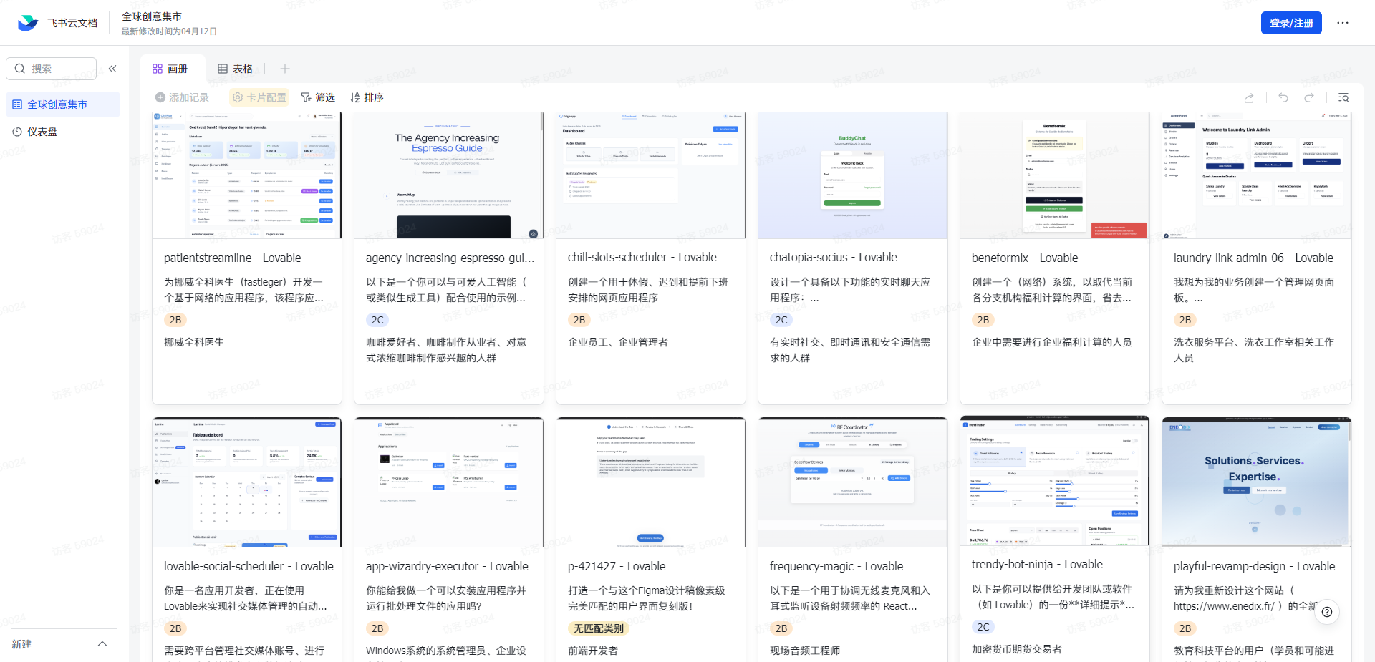Collapse the left sidebar with the « icon
The image size is (1375, 662).
112,69
